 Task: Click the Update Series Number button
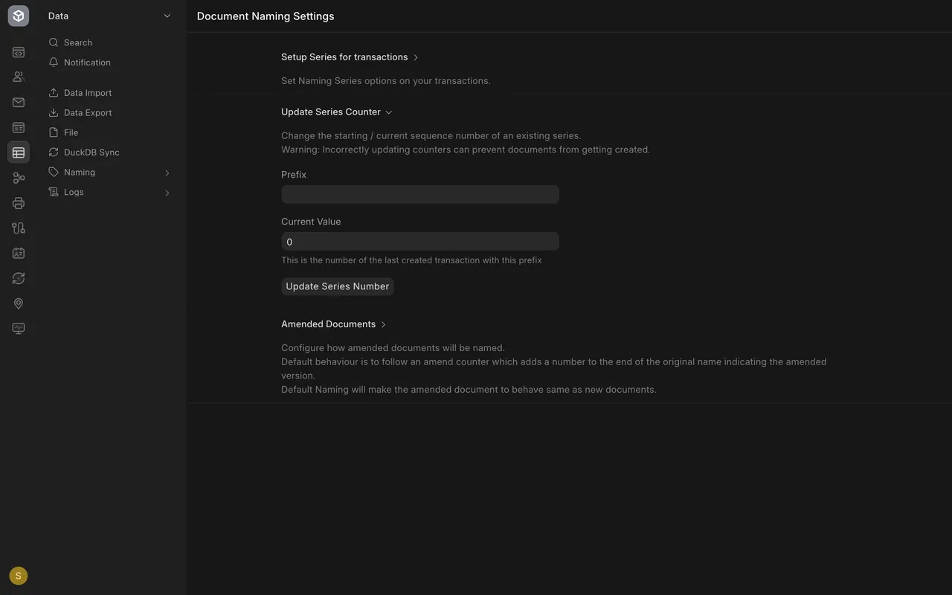pos(338,286)
